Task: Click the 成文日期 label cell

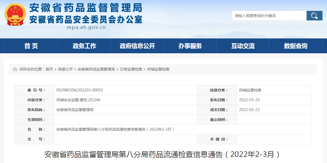Action: click(x=217, y=110)
